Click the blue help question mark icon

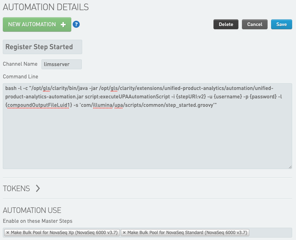click(x=76, y=25)
